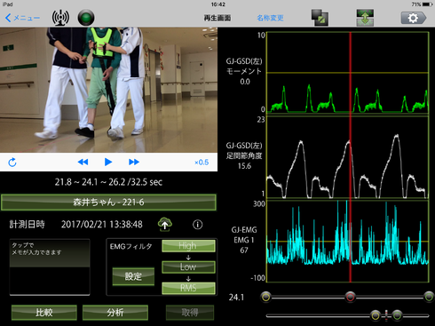Open 名称変更 rename link
This screenshot has height=326, width=435.
coord(270,18)
